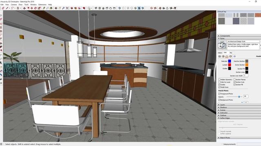261x146 pixels.
Task: Select the Paint Bucket tool
Action: pyautogui.click(x=51, y=8)
